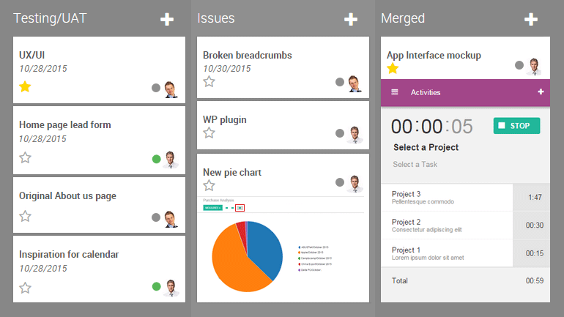Open the Activities hamburger menu

point(395,92)
